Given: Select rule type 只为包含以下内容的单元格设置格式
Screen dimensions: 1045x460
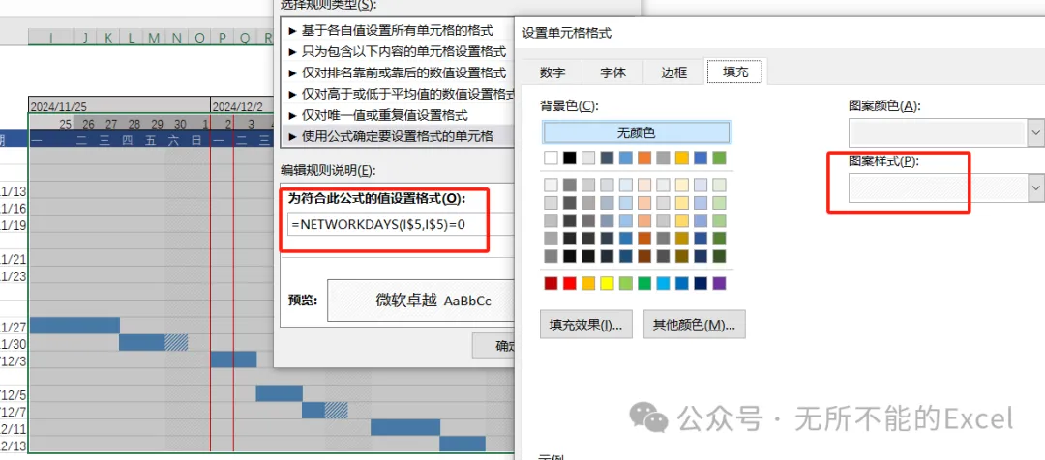Looking at the screenshot, I should [x=398, y=51].
